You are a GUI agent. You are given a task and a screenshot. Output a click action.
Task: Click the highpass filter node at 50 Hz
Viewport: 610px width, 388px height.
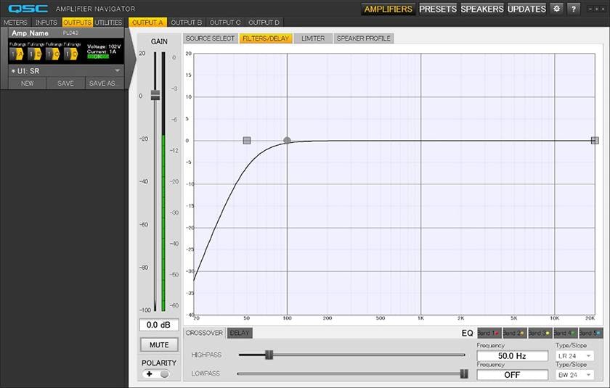(x=247, y=141)
